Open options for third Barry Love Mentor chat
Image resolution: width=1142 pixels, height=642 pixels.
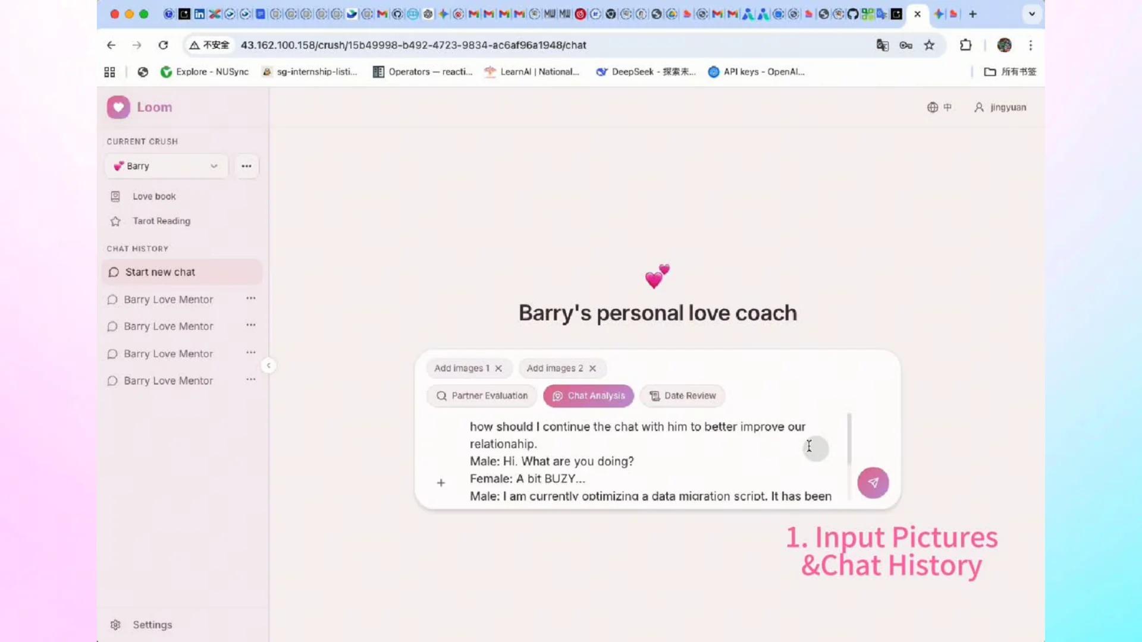(x=251, y=353)
